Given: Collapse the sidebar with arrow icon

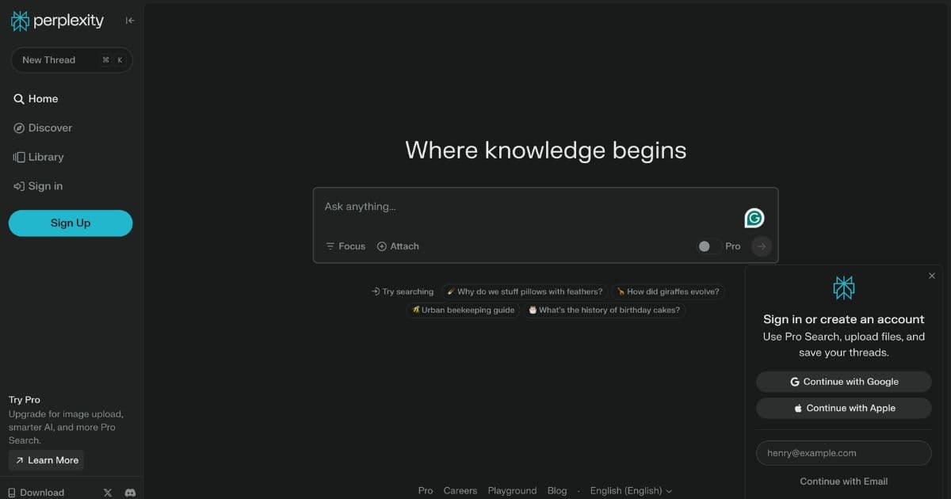Looking at the screenshot, I should [130, 21].
